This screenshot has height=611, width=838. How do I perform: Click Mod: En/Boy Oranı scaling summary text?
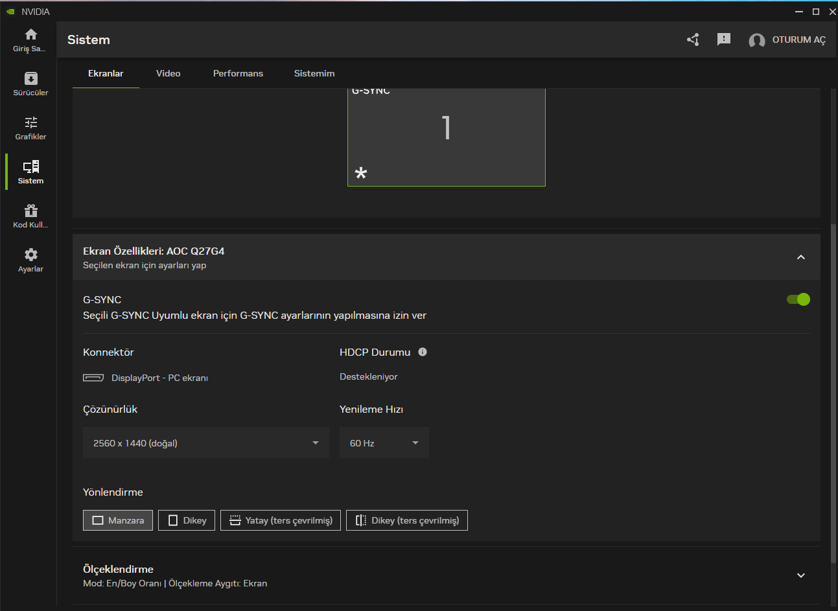[x=175, y=583]
